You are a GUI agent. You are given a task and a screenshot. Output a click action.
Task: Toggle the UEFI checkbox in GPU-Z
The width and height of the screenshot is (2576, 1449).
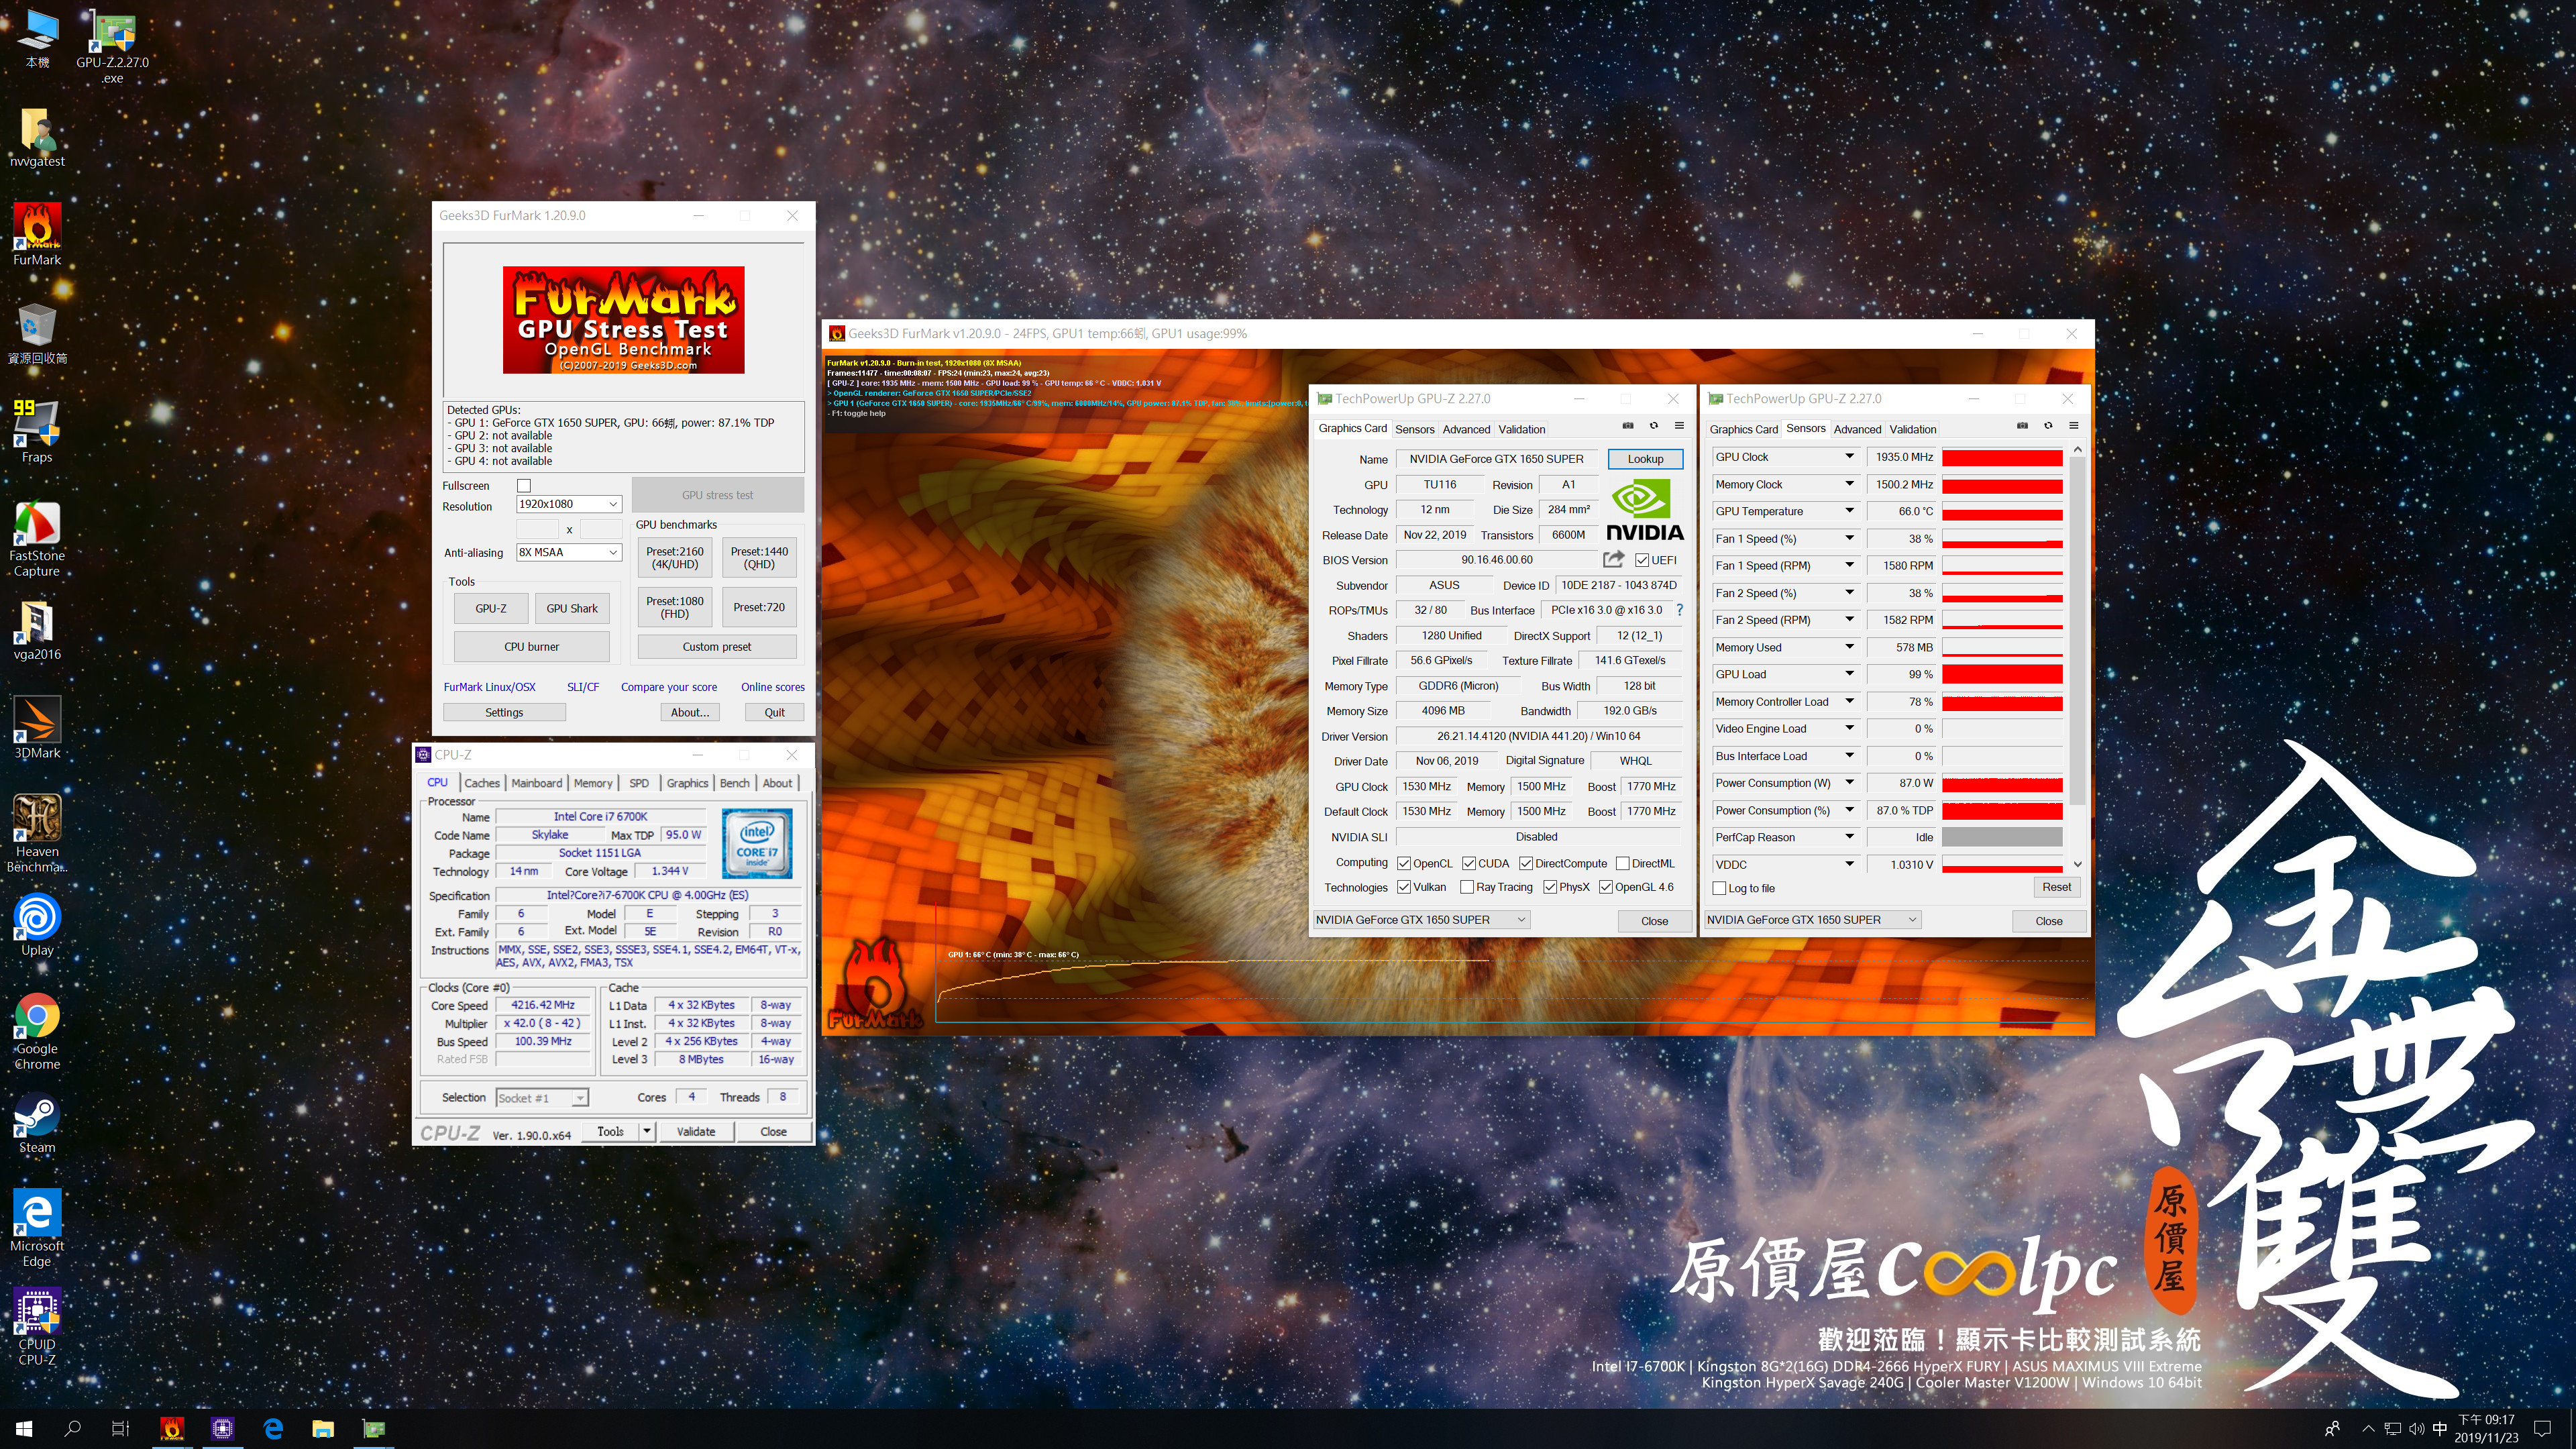[x=1642, y=560]
